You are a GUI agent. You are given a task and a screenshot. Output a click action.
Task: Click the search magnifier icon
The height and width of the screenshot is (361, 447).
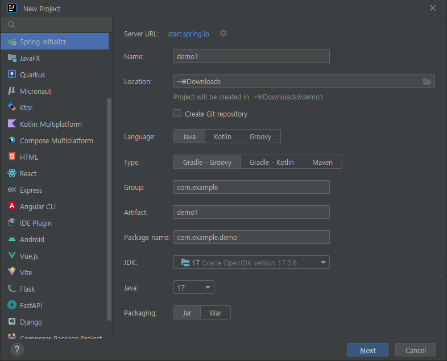pos(11,24)
